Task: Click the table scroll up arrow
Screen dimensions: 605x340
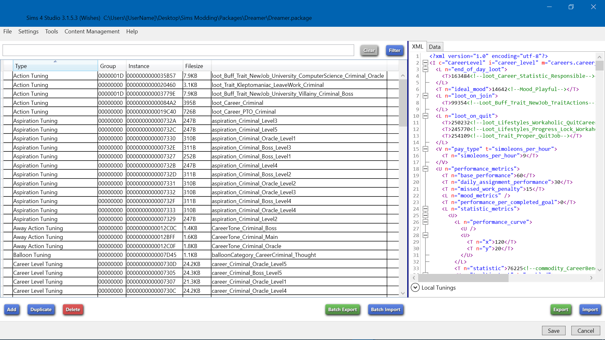Action: (403, 76)
